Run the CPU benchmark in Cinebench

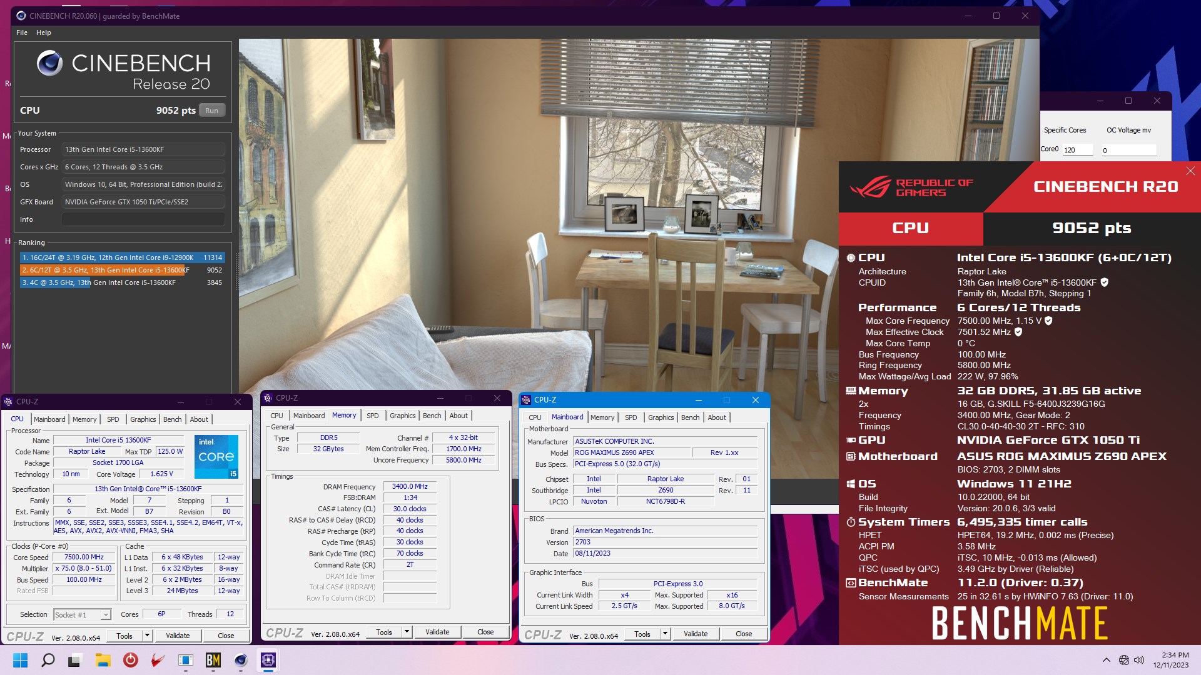(x=212, y=111)
